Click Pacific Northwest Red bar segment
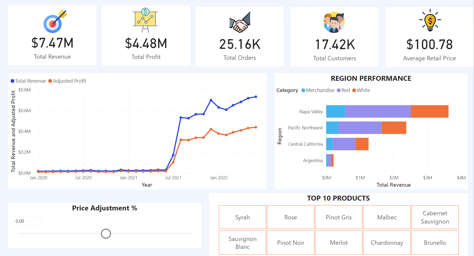This screenshot has width=474, height=256. coord(360,128)
